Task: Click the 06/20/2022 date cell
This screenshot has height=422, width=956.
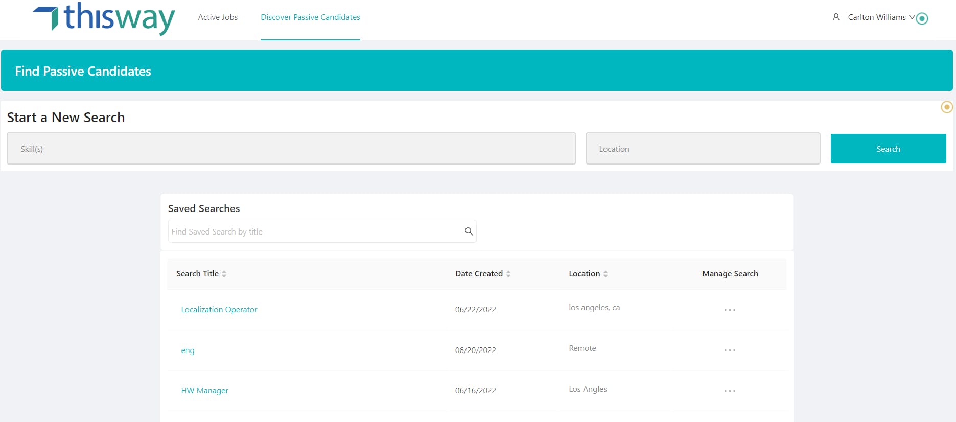Action: [x=476, y=350]
